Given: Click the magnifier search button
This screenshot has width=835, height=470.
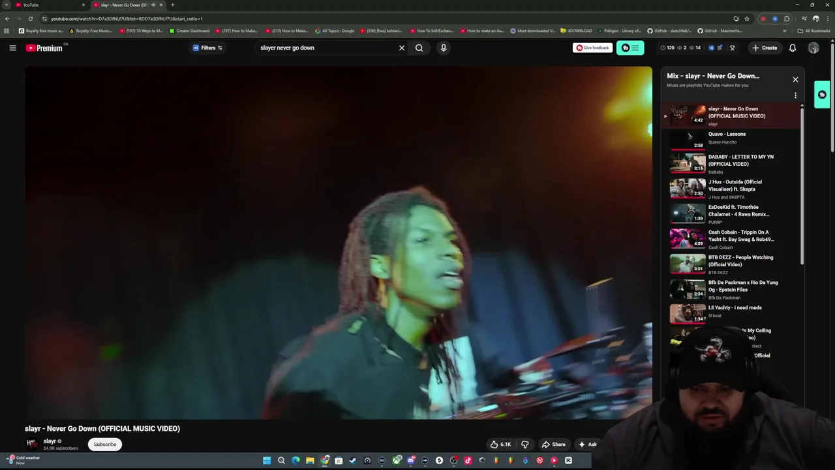Looking at the screenshot, I should [419, 48].
